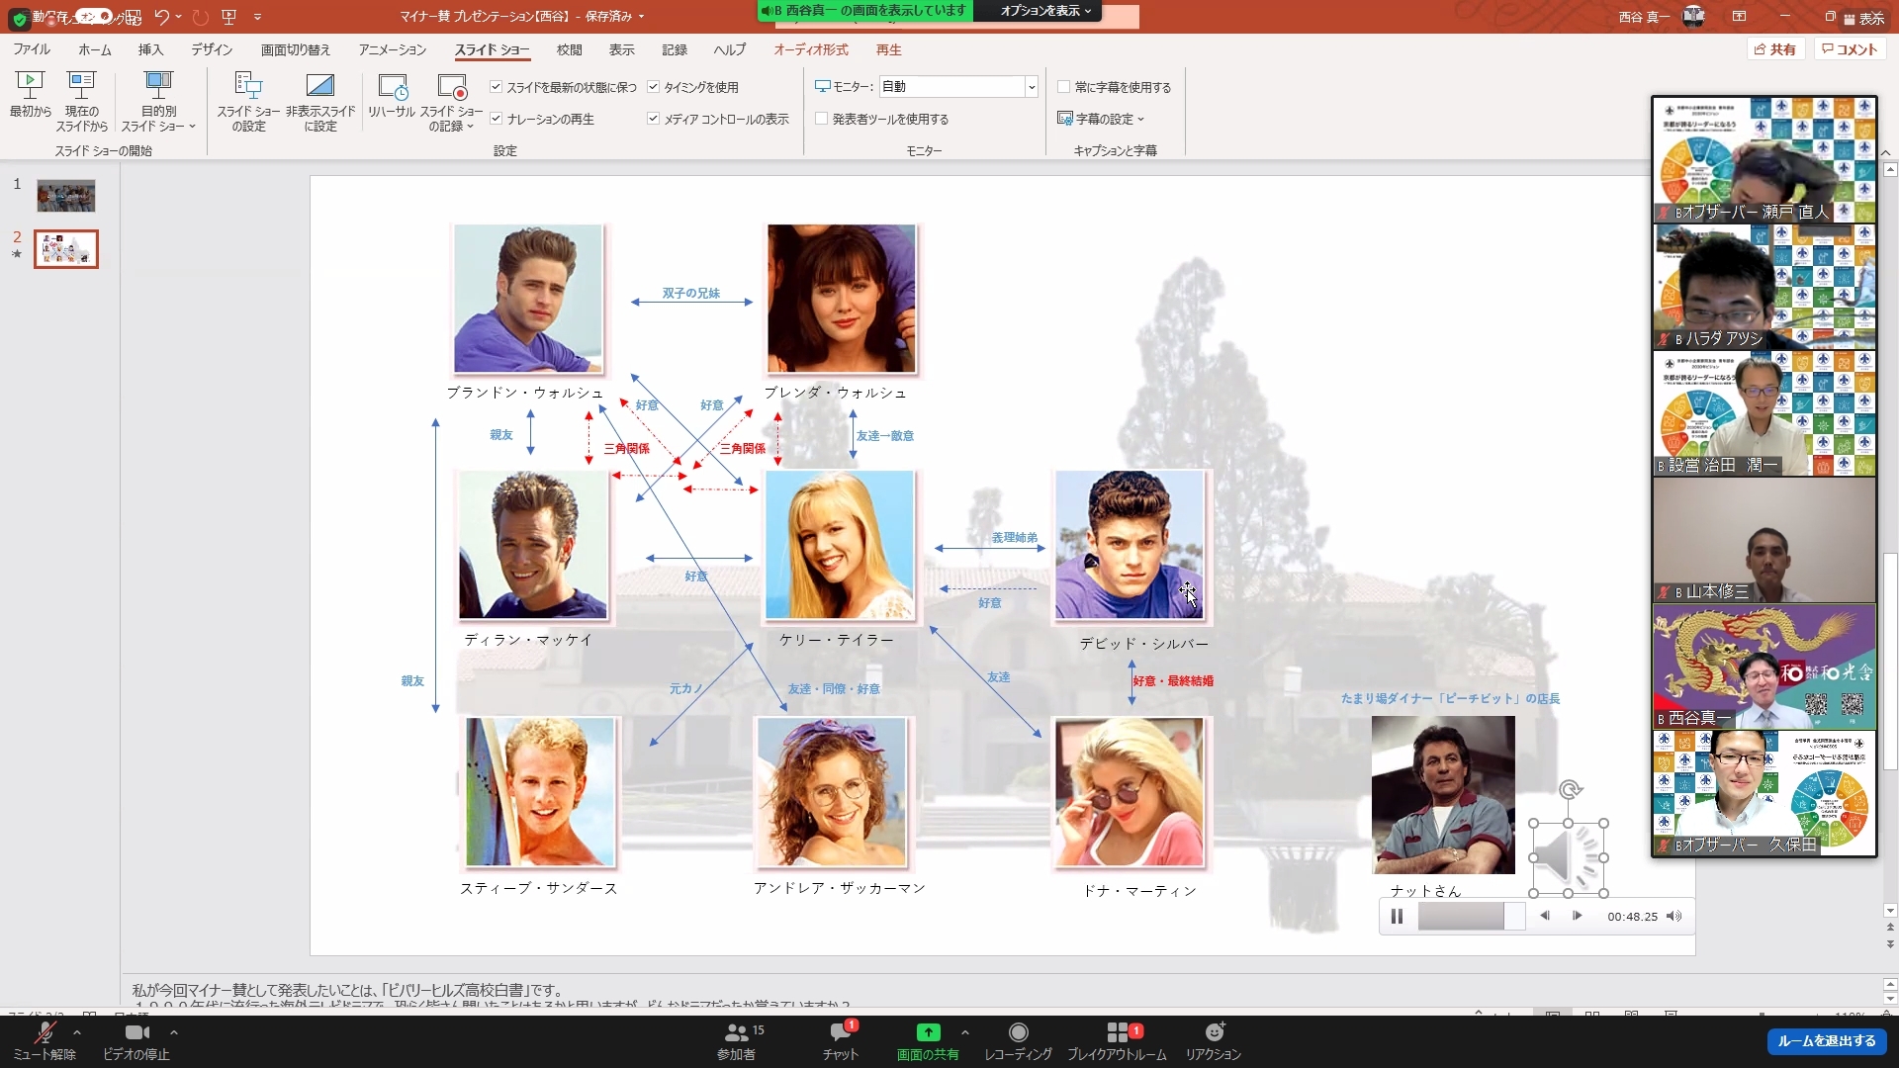Click the presentation-from-start quick access icon
Screen dimensions: 1899x1068
click(x=229, y=17)
